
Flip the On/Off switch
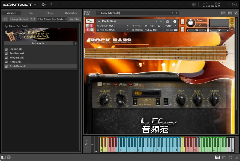(x=166, y=102)
